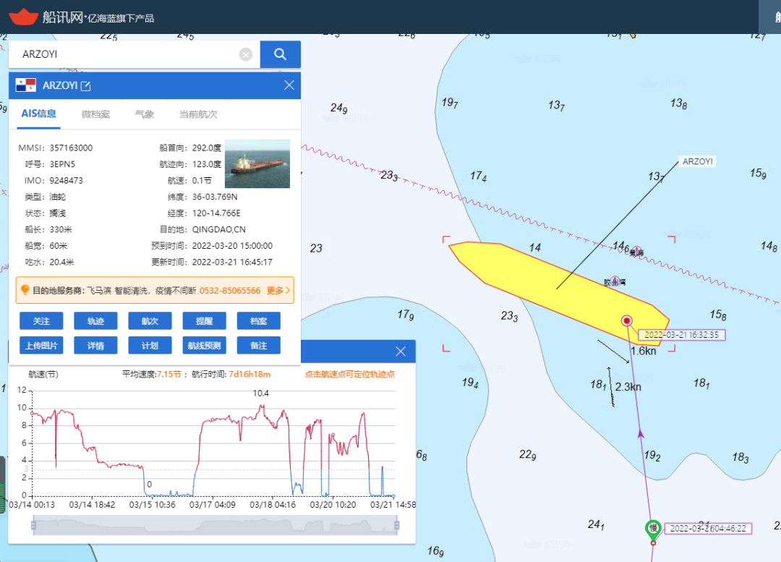Click the magnifier search button
This screenshot has width=781, height=562.
pos(280,54)
